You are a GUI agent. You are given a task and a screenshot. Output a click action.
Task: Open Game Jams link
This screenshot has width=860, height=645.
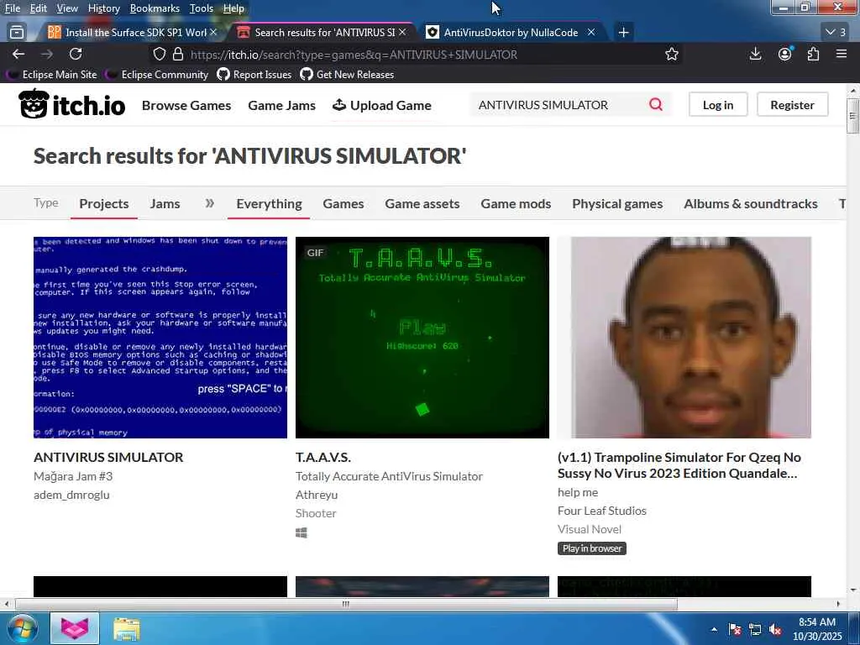281,105
